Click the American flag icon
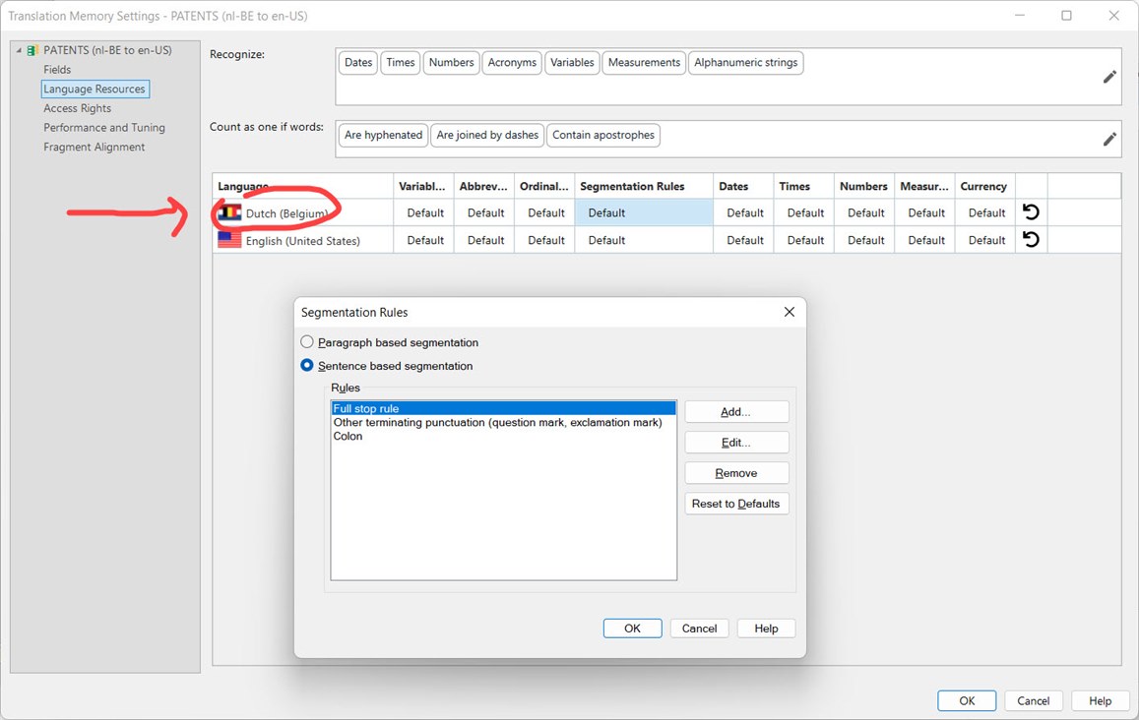Image resolution: width=1139 pixels, height=720 pixels. (228, 239)
